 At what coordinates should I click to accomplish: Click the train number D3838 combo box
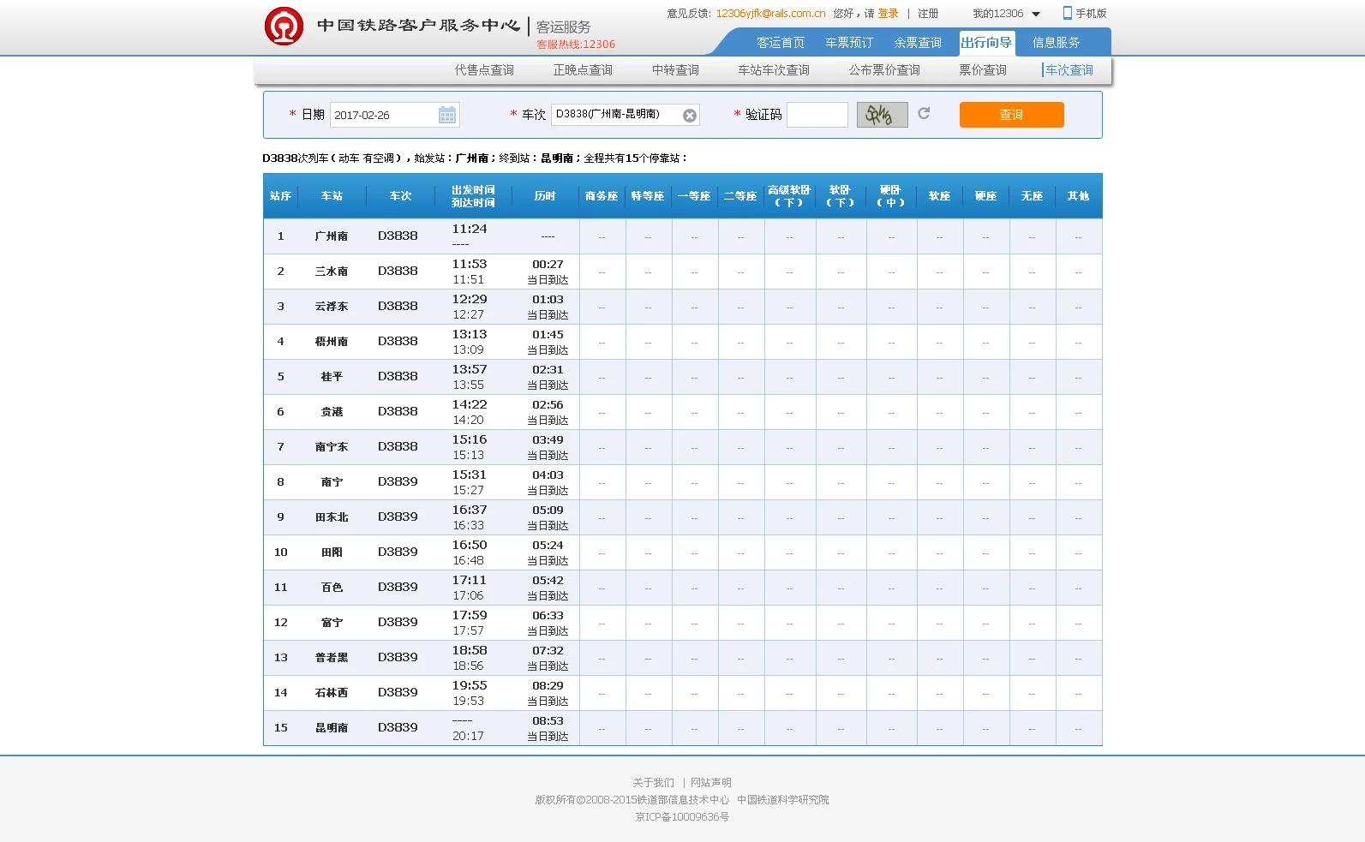coord(617,115)
